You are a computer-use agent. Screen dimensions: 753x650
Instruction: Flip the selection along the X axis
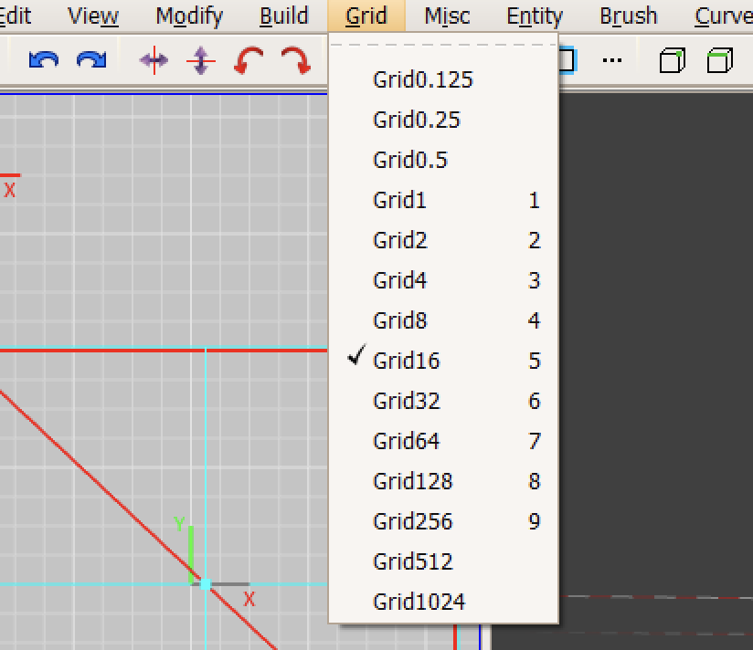pos(154,60)
